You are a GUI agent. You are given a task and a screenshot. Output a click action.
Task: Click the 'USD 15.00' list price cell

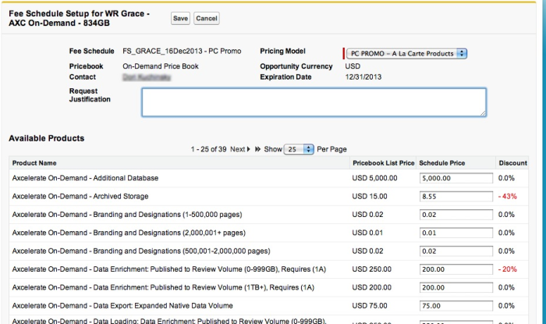[370, 196]
